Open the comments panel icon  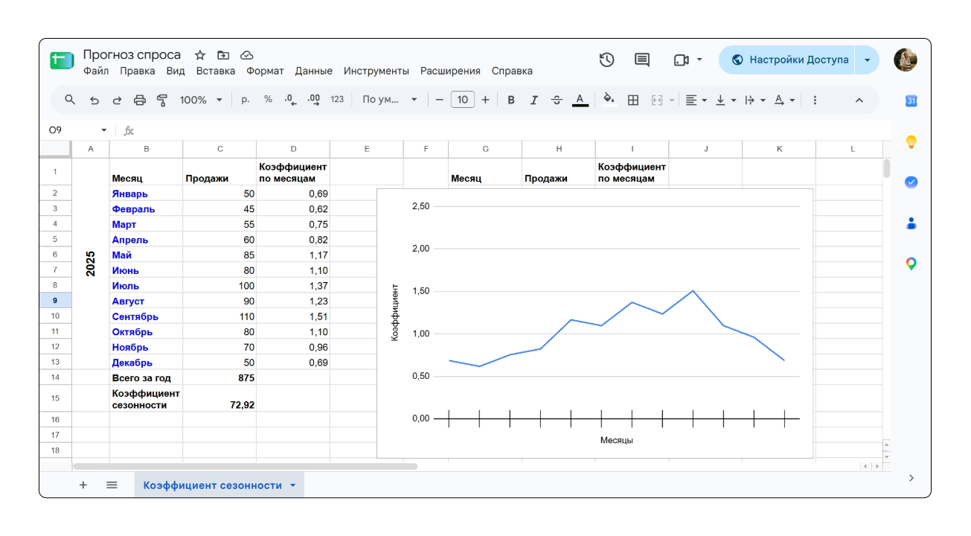point(642,60)
